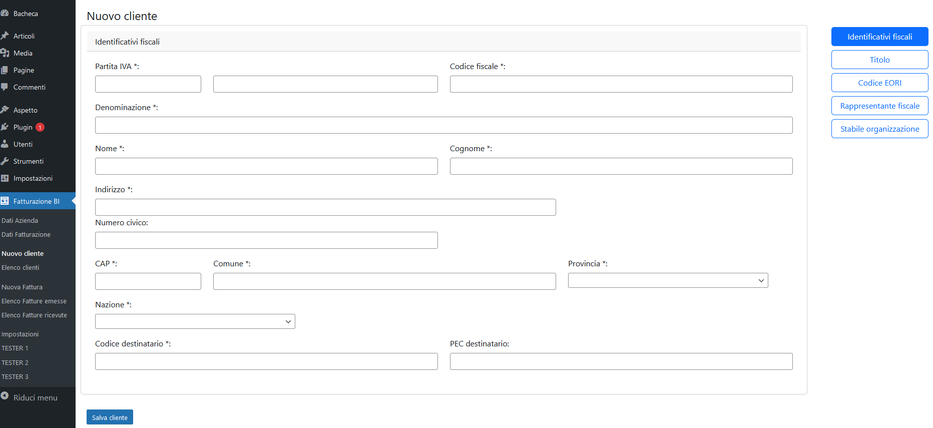Open the Rappresentante fiscale section
The height and width of the screenshot is (428, 933).
click(x=879, y=106)
